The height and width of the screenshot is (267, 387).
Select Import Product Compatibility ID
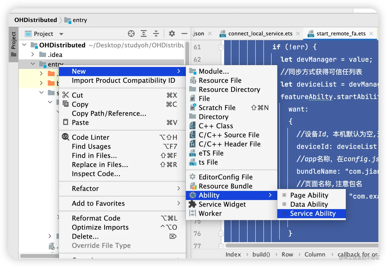122,81
